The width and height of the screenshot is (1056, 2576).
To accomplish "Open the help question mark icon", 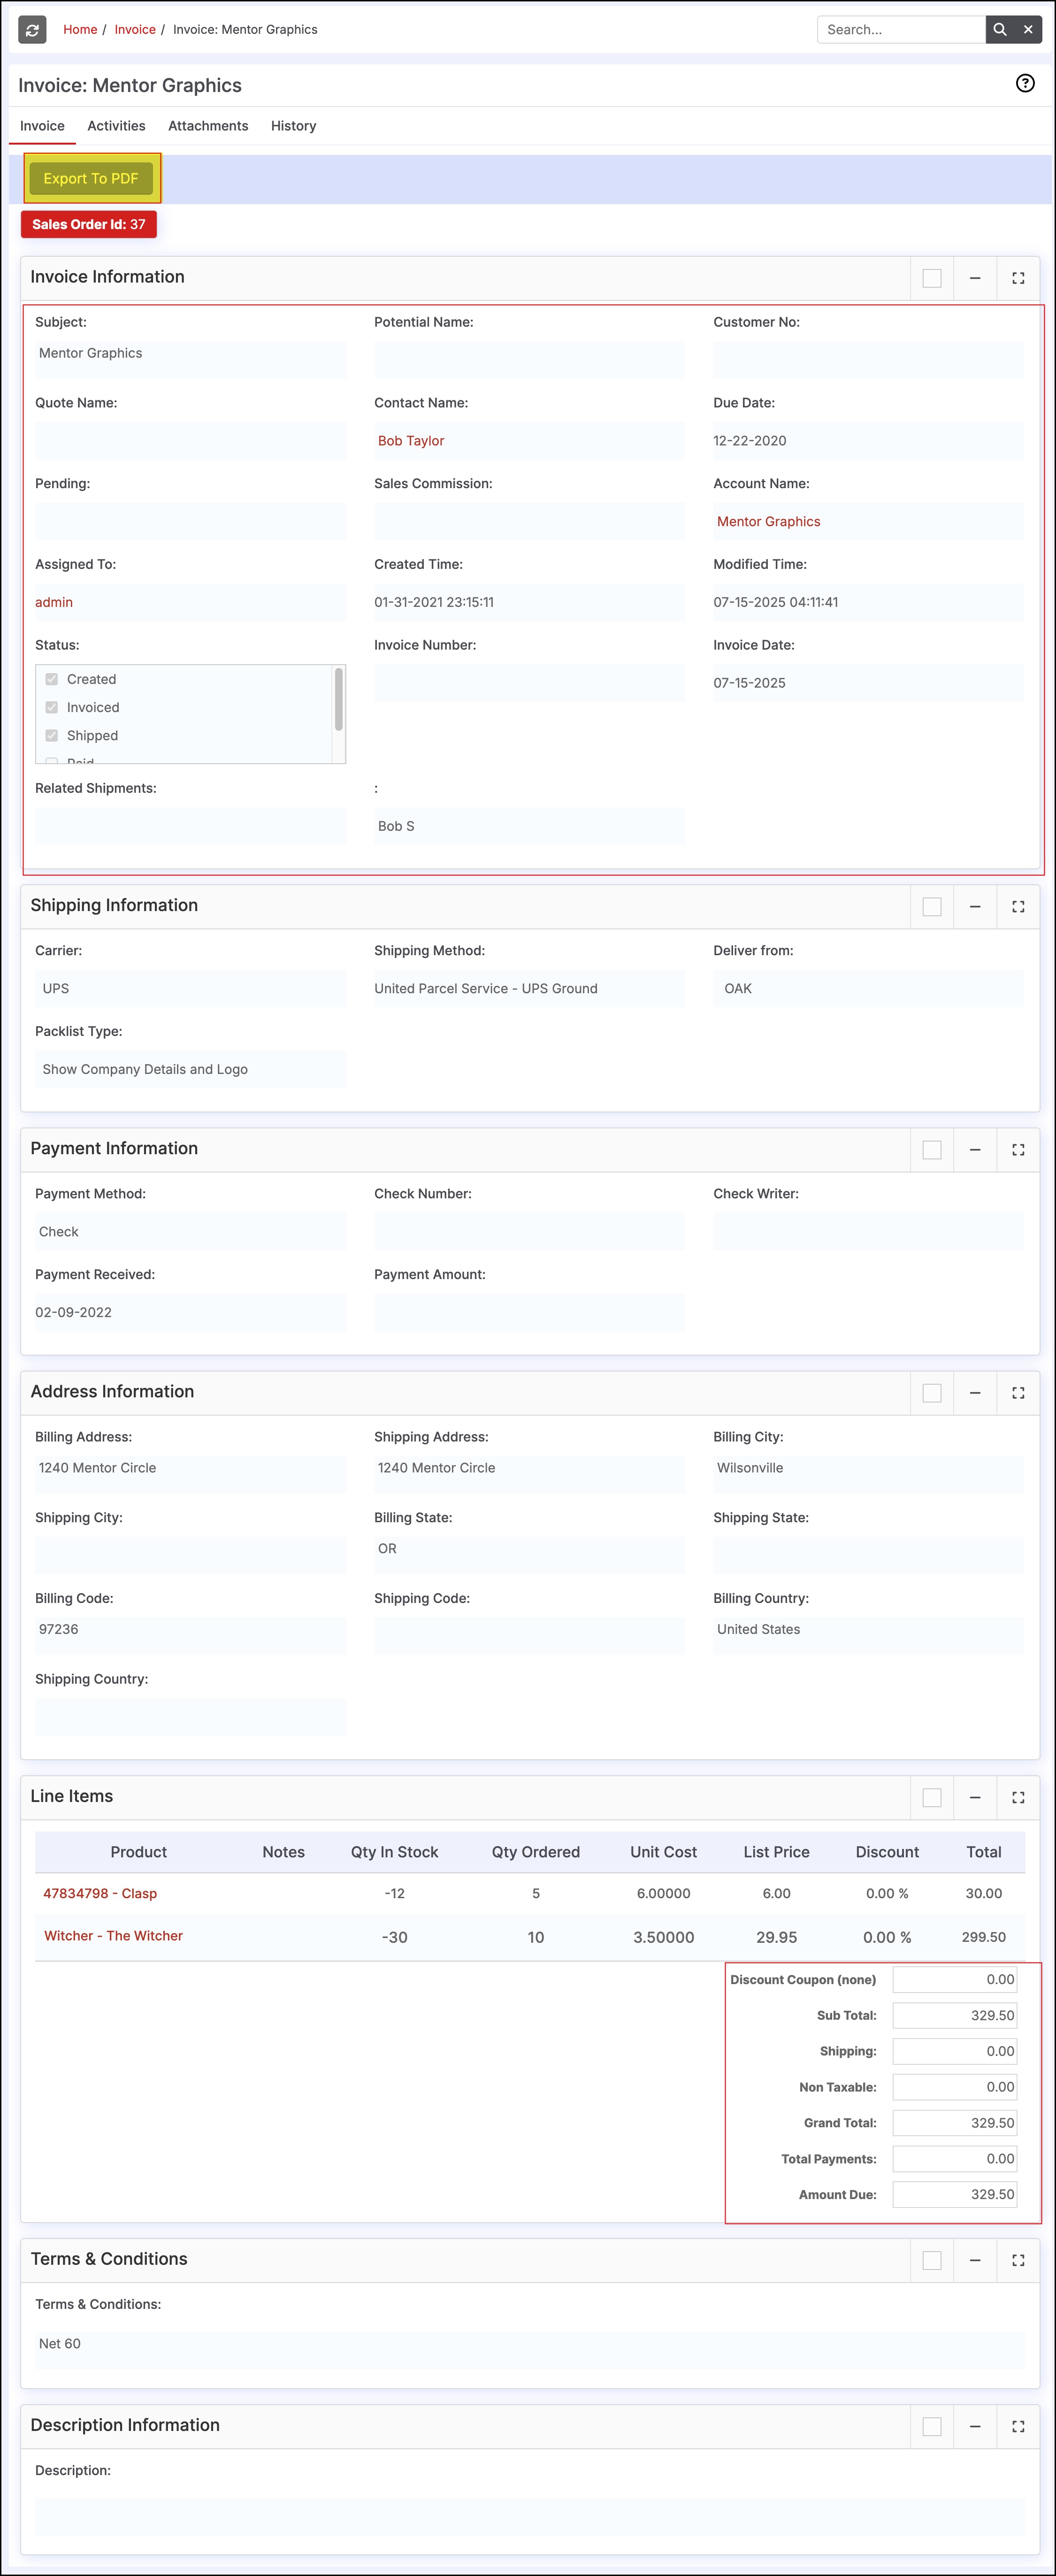I will pos(1025,84).
